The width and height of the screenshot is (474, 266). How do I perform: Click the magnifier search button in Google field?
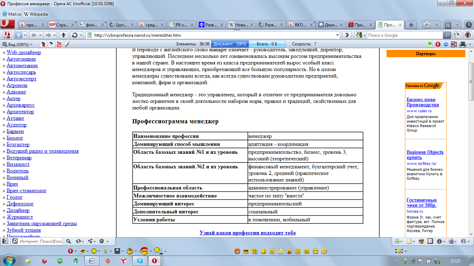[447, 35]
